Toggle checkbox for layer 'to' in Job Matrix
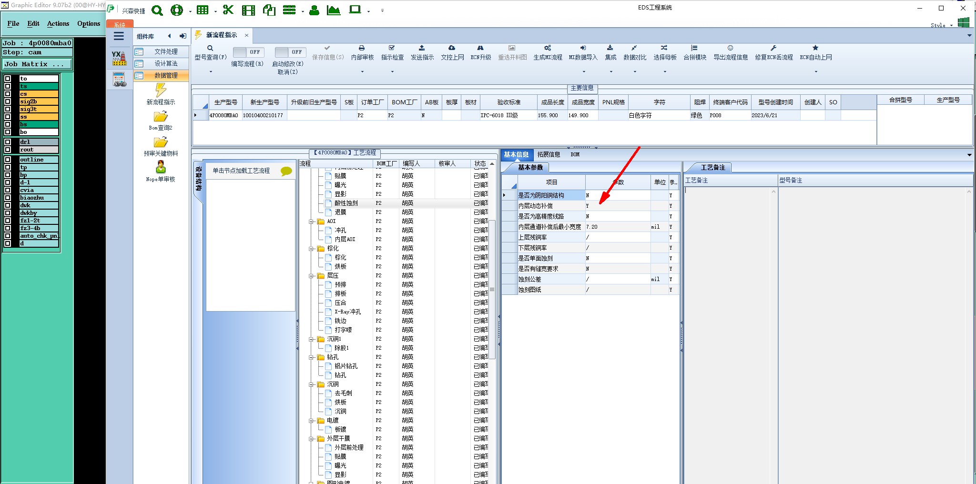Screen dimensions: 976x484 (x=8, y=79)
